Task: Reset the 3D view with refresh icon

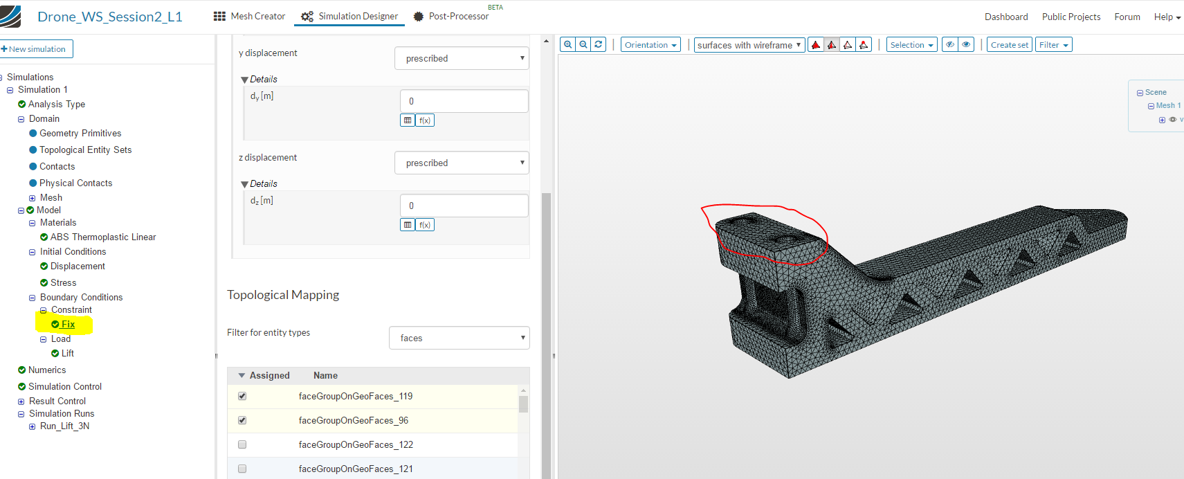Action: click(x=599, y=44)
